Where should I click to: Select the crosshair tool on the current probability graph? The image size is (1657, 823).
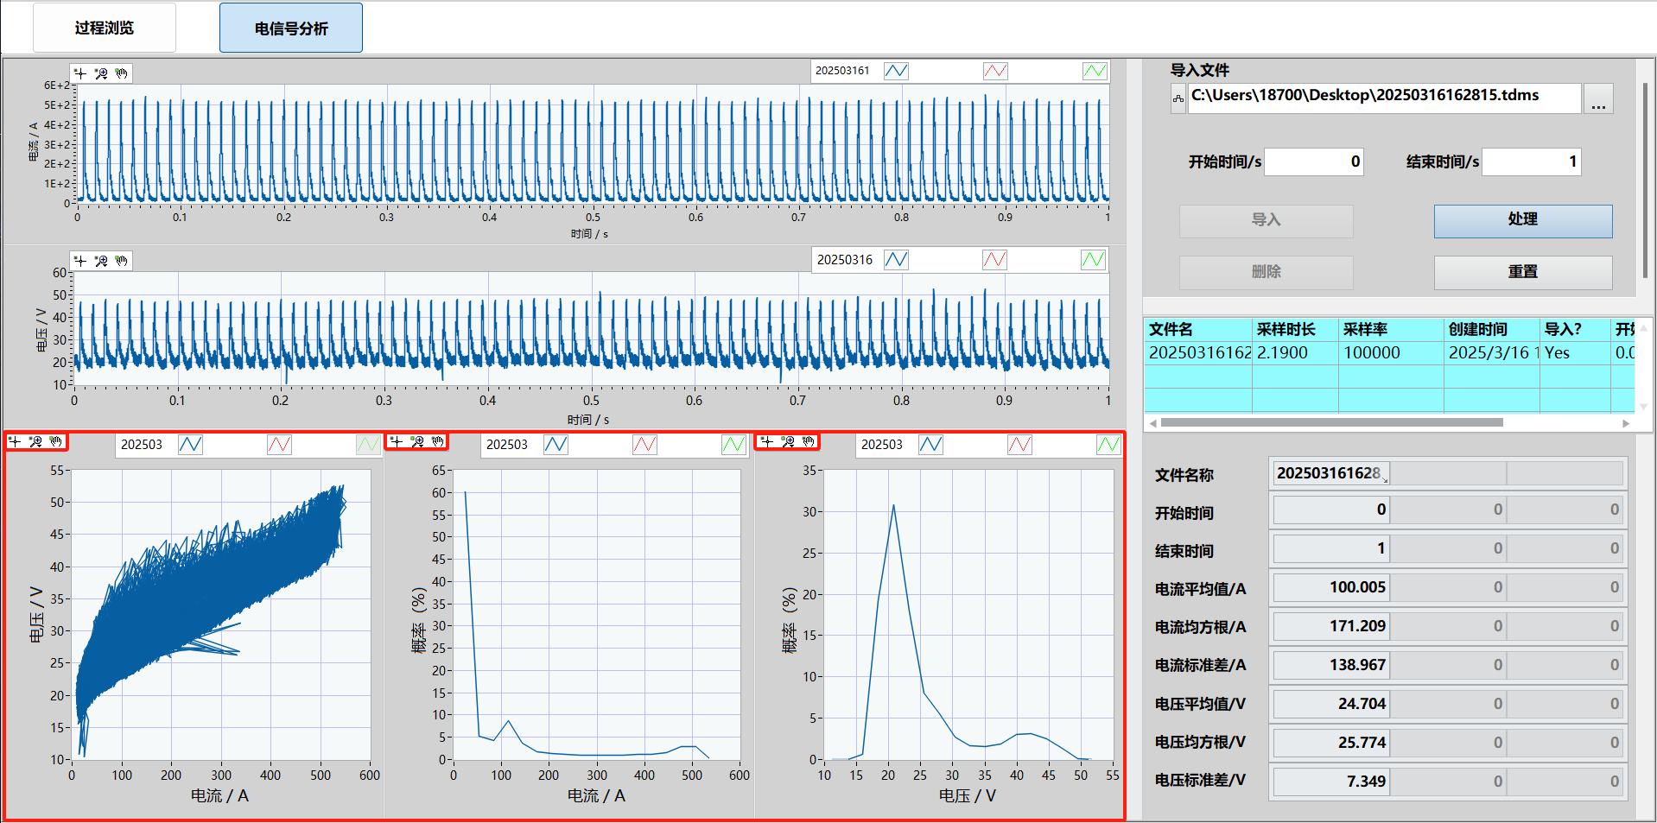397,441
